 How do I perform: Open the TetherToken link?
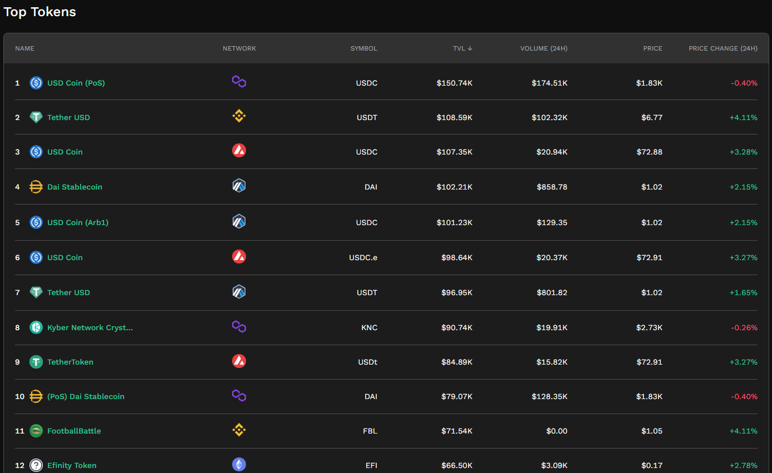click(x=70, y=362)
